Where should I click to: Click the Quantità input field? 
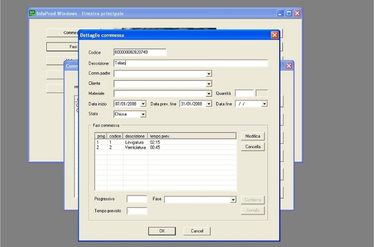(244, 94)
